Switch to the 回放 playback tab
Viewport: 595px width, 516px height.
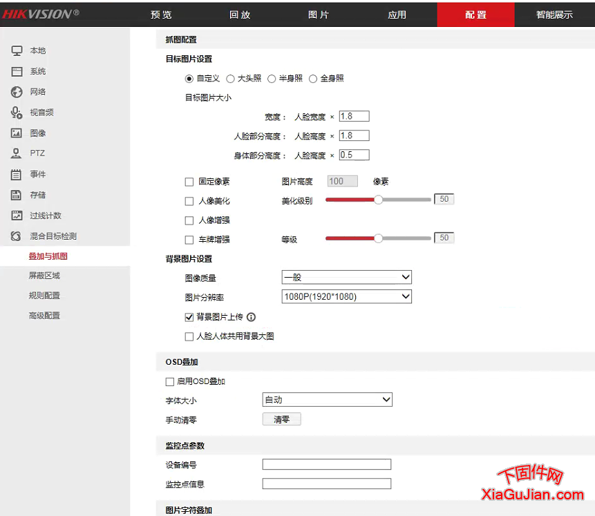pos(240,14)
